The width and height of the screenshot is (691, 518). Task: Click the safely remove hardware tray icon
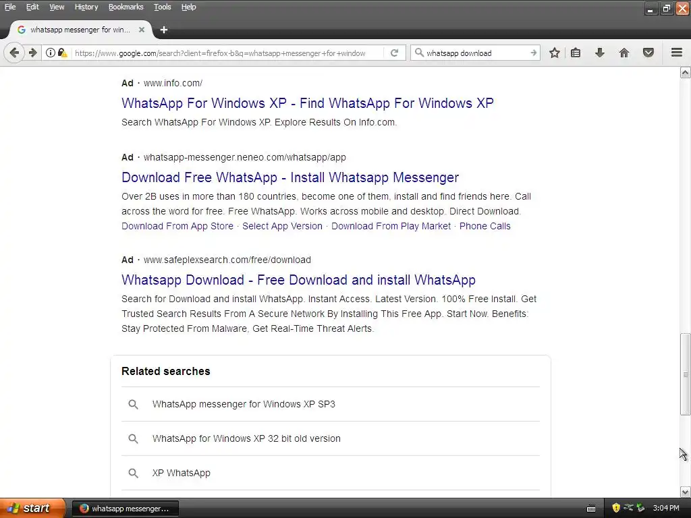pyautogui.click(x=641, y=508)
